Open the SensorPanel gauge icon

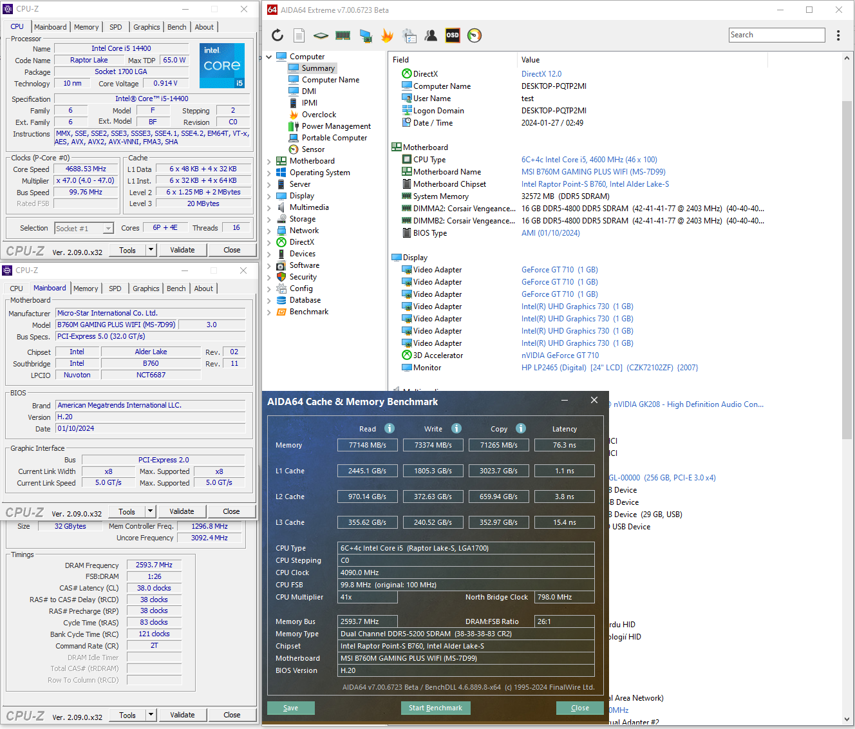[474, 35]
